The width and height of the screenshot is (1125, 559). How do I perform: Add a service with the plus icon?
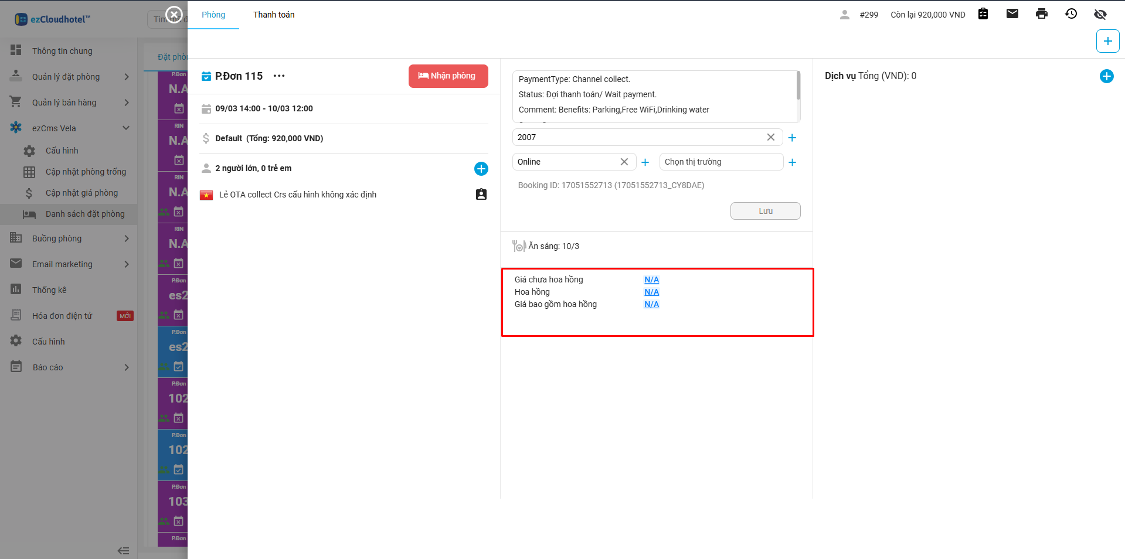(x=1106, y=76)
